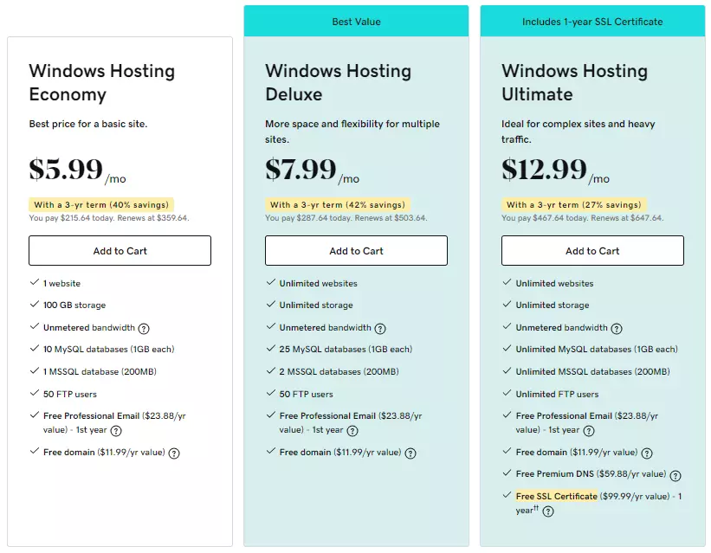711x553 pixels.
Task: Click the Best Value banner
Action: pyautogui.click(x=356, y=21)
